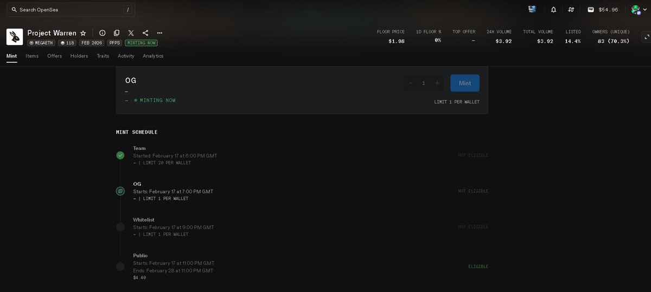
Task: Click the MINTING NOW badge
Action: (x=141, y=43)
